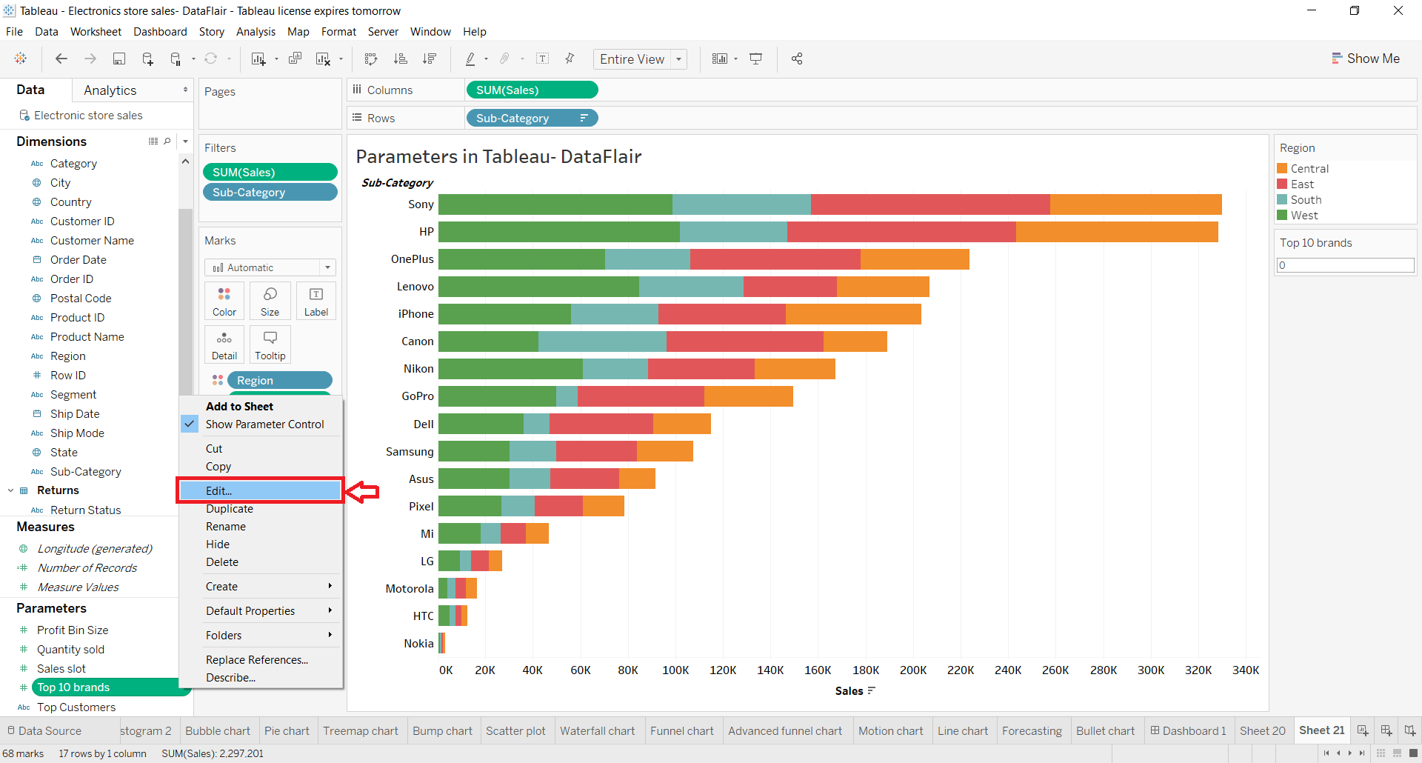1422x763 pixels.
Task: Open the Analysis menu
Action: point(256,32)
